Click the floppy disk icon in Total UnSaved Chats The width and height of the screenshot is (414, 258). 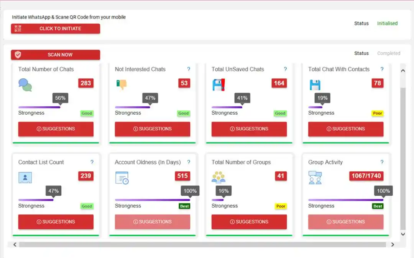click(219, 84)
